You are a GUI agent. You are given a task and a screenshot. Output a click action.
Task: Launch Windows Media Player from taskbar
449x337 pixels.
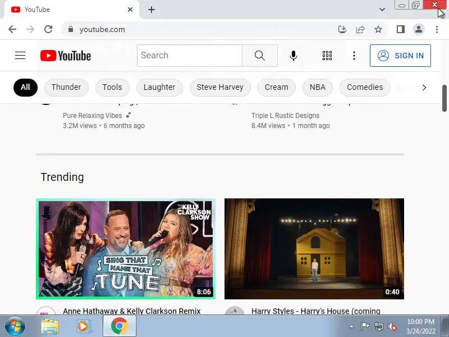[x=83, y=326]
